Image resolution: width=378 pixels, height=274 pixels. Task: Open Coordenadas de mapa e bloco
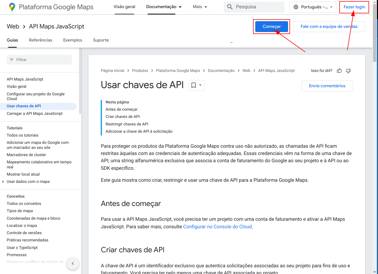[34, 218]
